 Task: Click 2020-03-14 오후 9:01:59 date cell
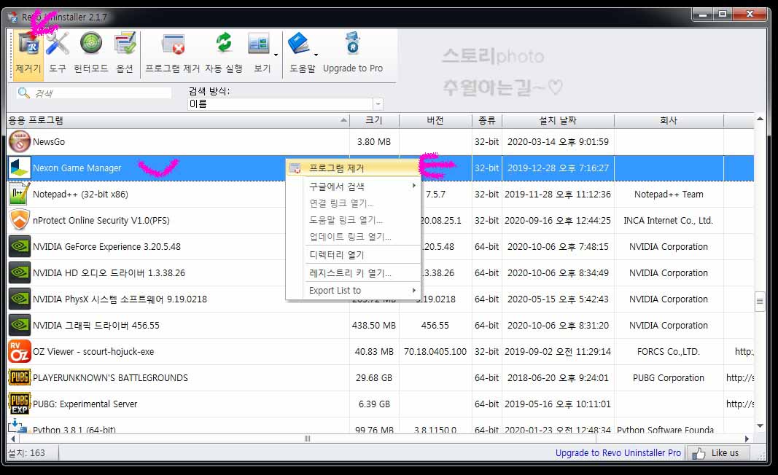pos(558,142)
